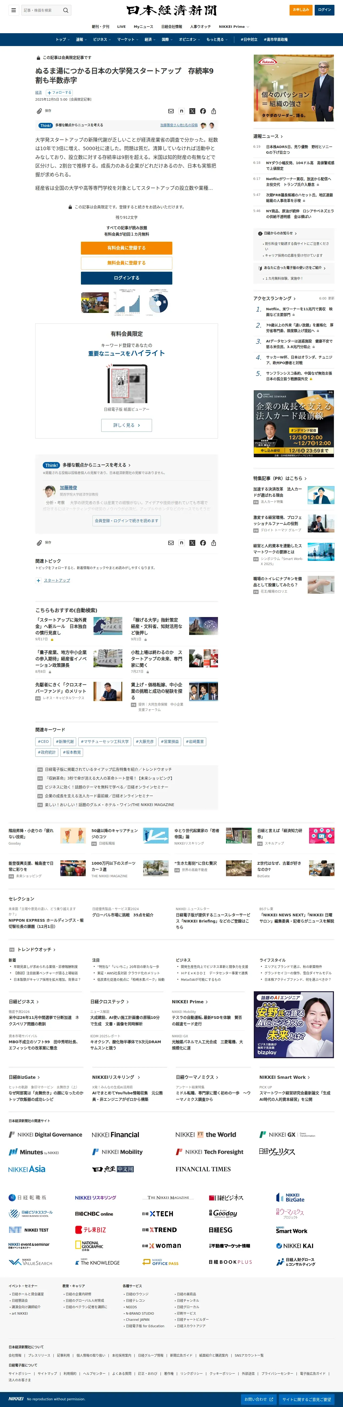Expand the ビジネス navigation dropdown
343x1407 pixels.
pos(102,39)
